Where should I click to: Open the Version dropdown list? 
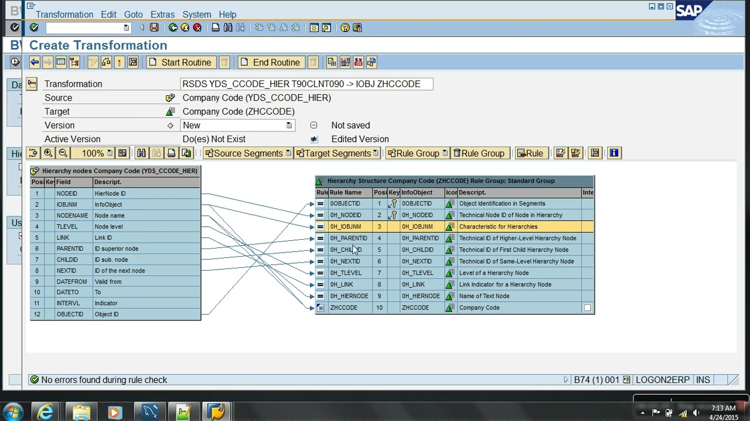(x=289, y=125)
